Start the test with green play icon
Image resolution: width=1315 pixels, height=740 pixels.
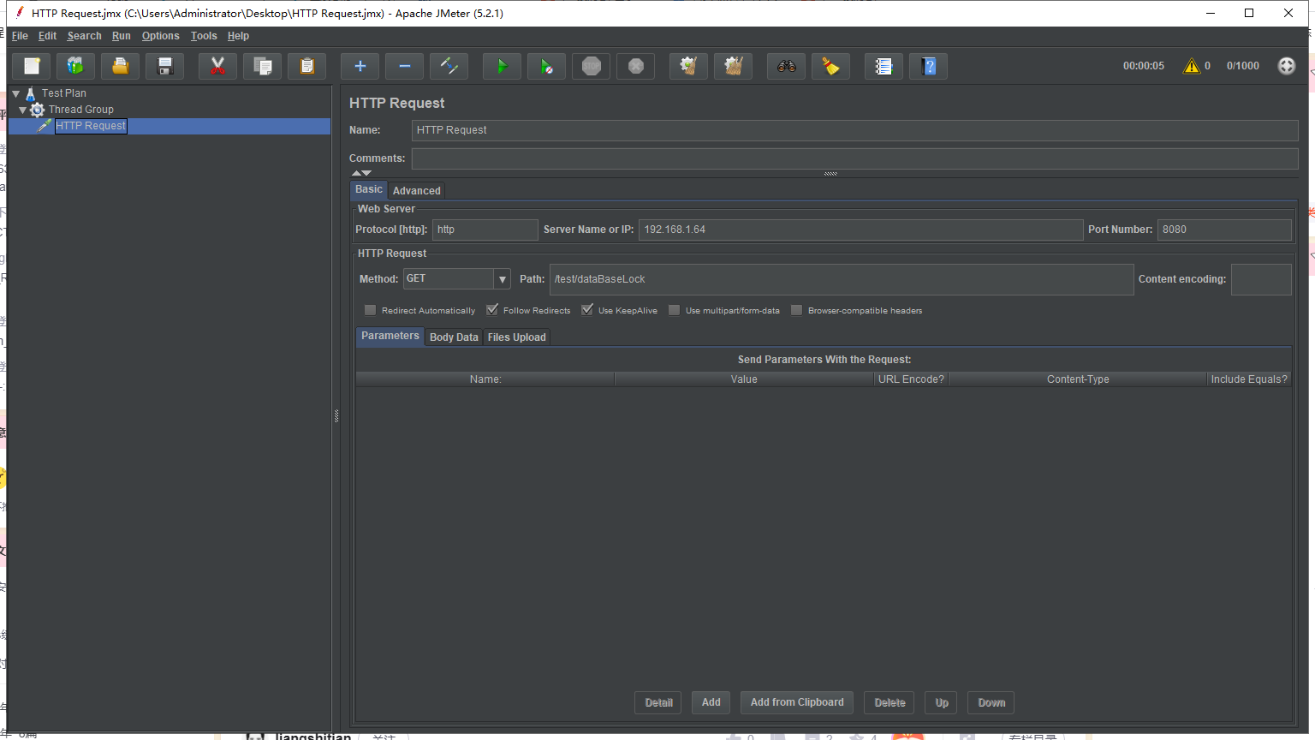502,66
